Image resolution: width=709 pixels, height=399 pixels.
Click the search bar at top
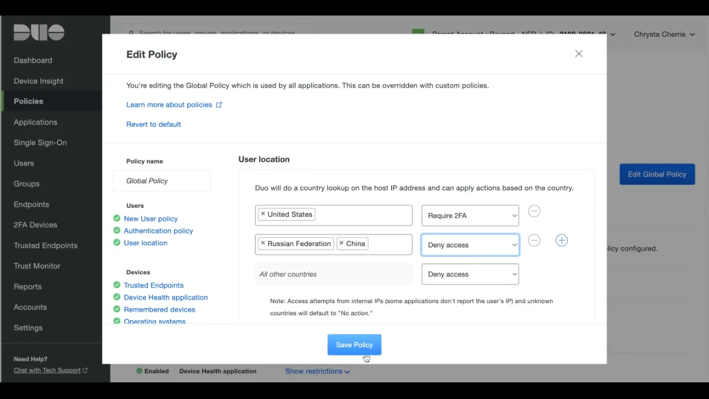tap(219, 32)
